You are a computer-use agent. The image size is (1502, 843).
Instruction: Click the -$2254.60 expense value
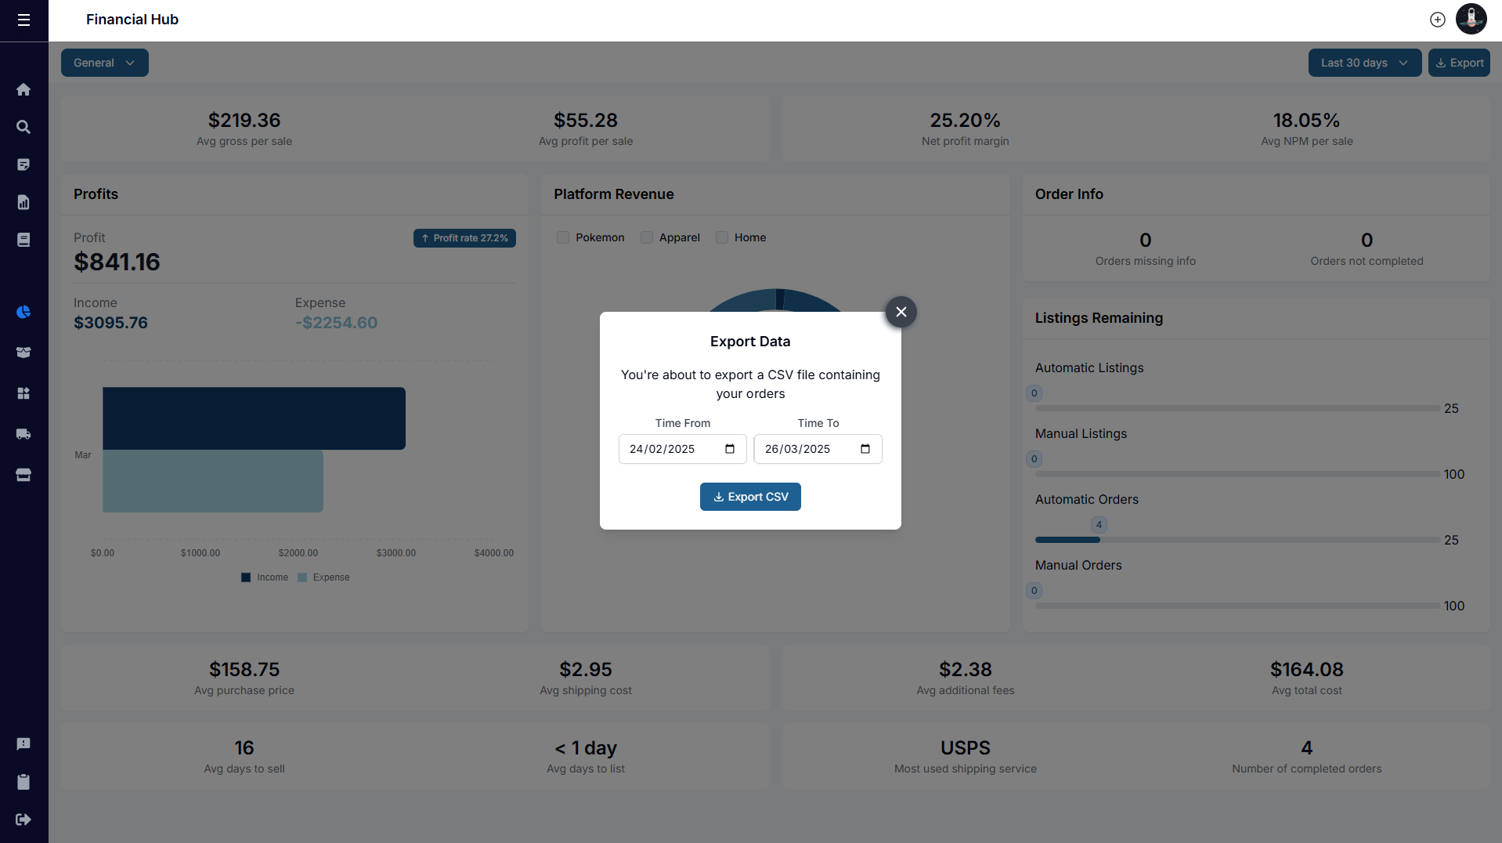tap(336, 323)
